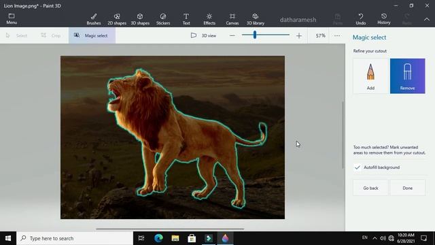
Task: Open the Windows Start menu
Action: coord(8,238)
